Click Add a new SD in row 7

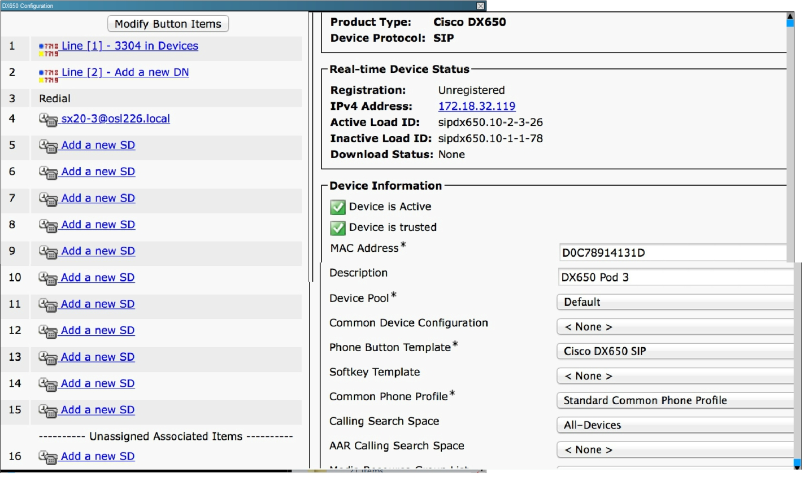pyautogui.click(x=98, y=198)
